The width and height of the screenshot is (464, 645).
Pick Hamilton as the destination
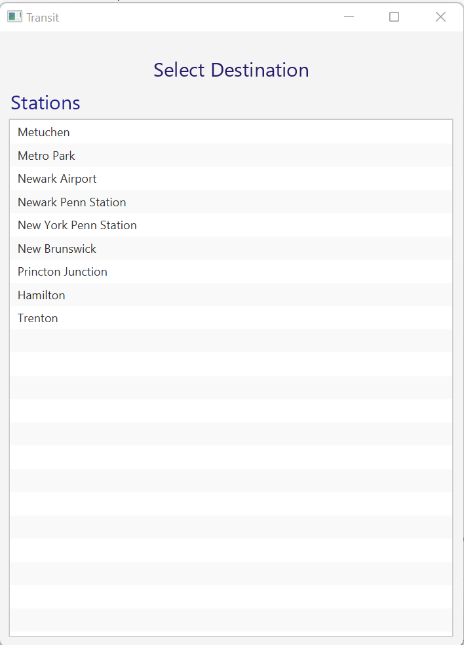231,295
